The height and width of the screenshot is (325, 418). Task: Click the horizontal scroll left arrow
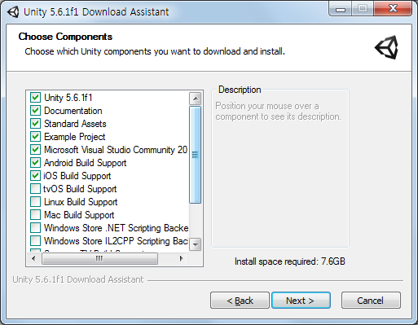pyautogui.click(x=33, y=258)
